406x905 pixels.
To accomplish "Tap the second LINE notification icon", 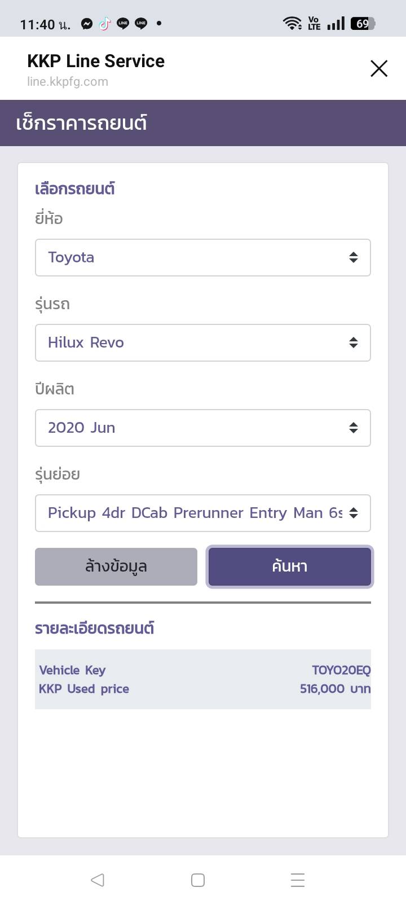I will click(x=141, y=24).
